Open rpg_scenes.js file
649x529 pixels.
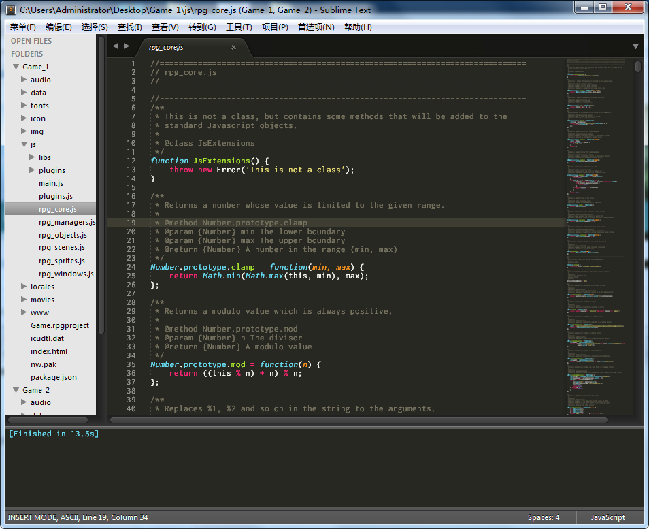(x=62, y=248)
